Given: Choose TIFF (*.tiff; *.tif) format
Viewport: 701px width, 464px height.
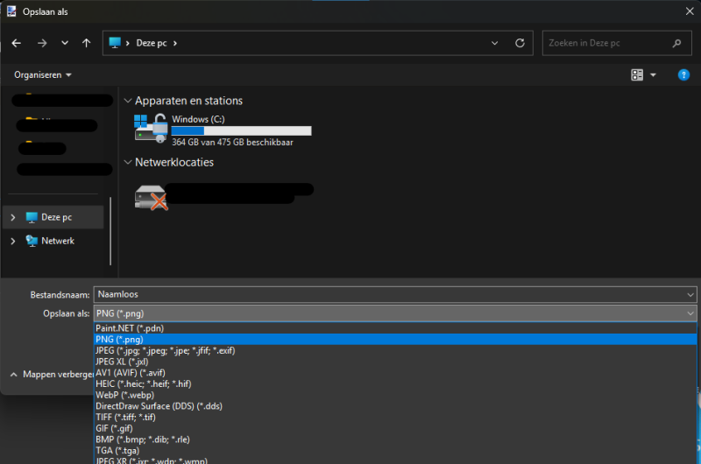Looking at the screenshot, I should click(395, 418).
